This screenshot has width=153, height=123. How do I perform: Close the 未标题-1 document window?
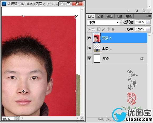click(77, 4)
